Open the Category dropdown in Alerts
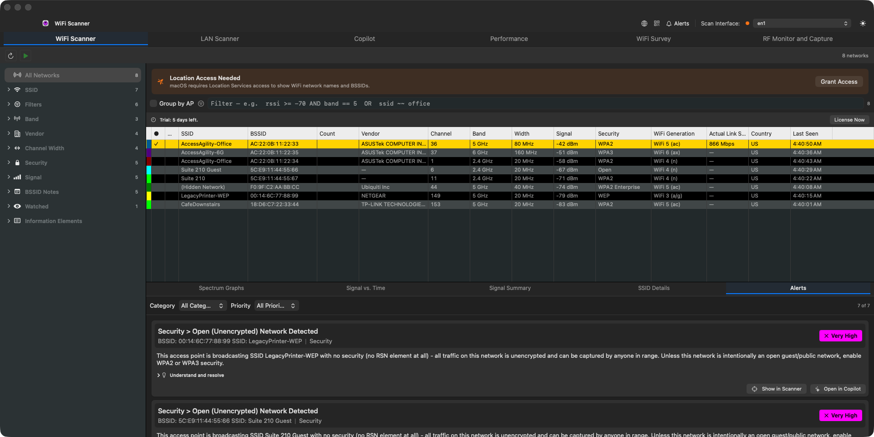The image size is (874, 437). (x=202, y=305)
